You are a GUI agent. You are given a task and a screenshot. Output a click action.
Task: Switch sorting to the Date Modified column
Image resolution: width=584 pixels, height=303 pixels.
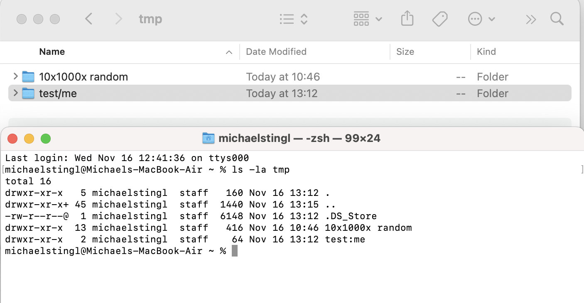(276, 51)
